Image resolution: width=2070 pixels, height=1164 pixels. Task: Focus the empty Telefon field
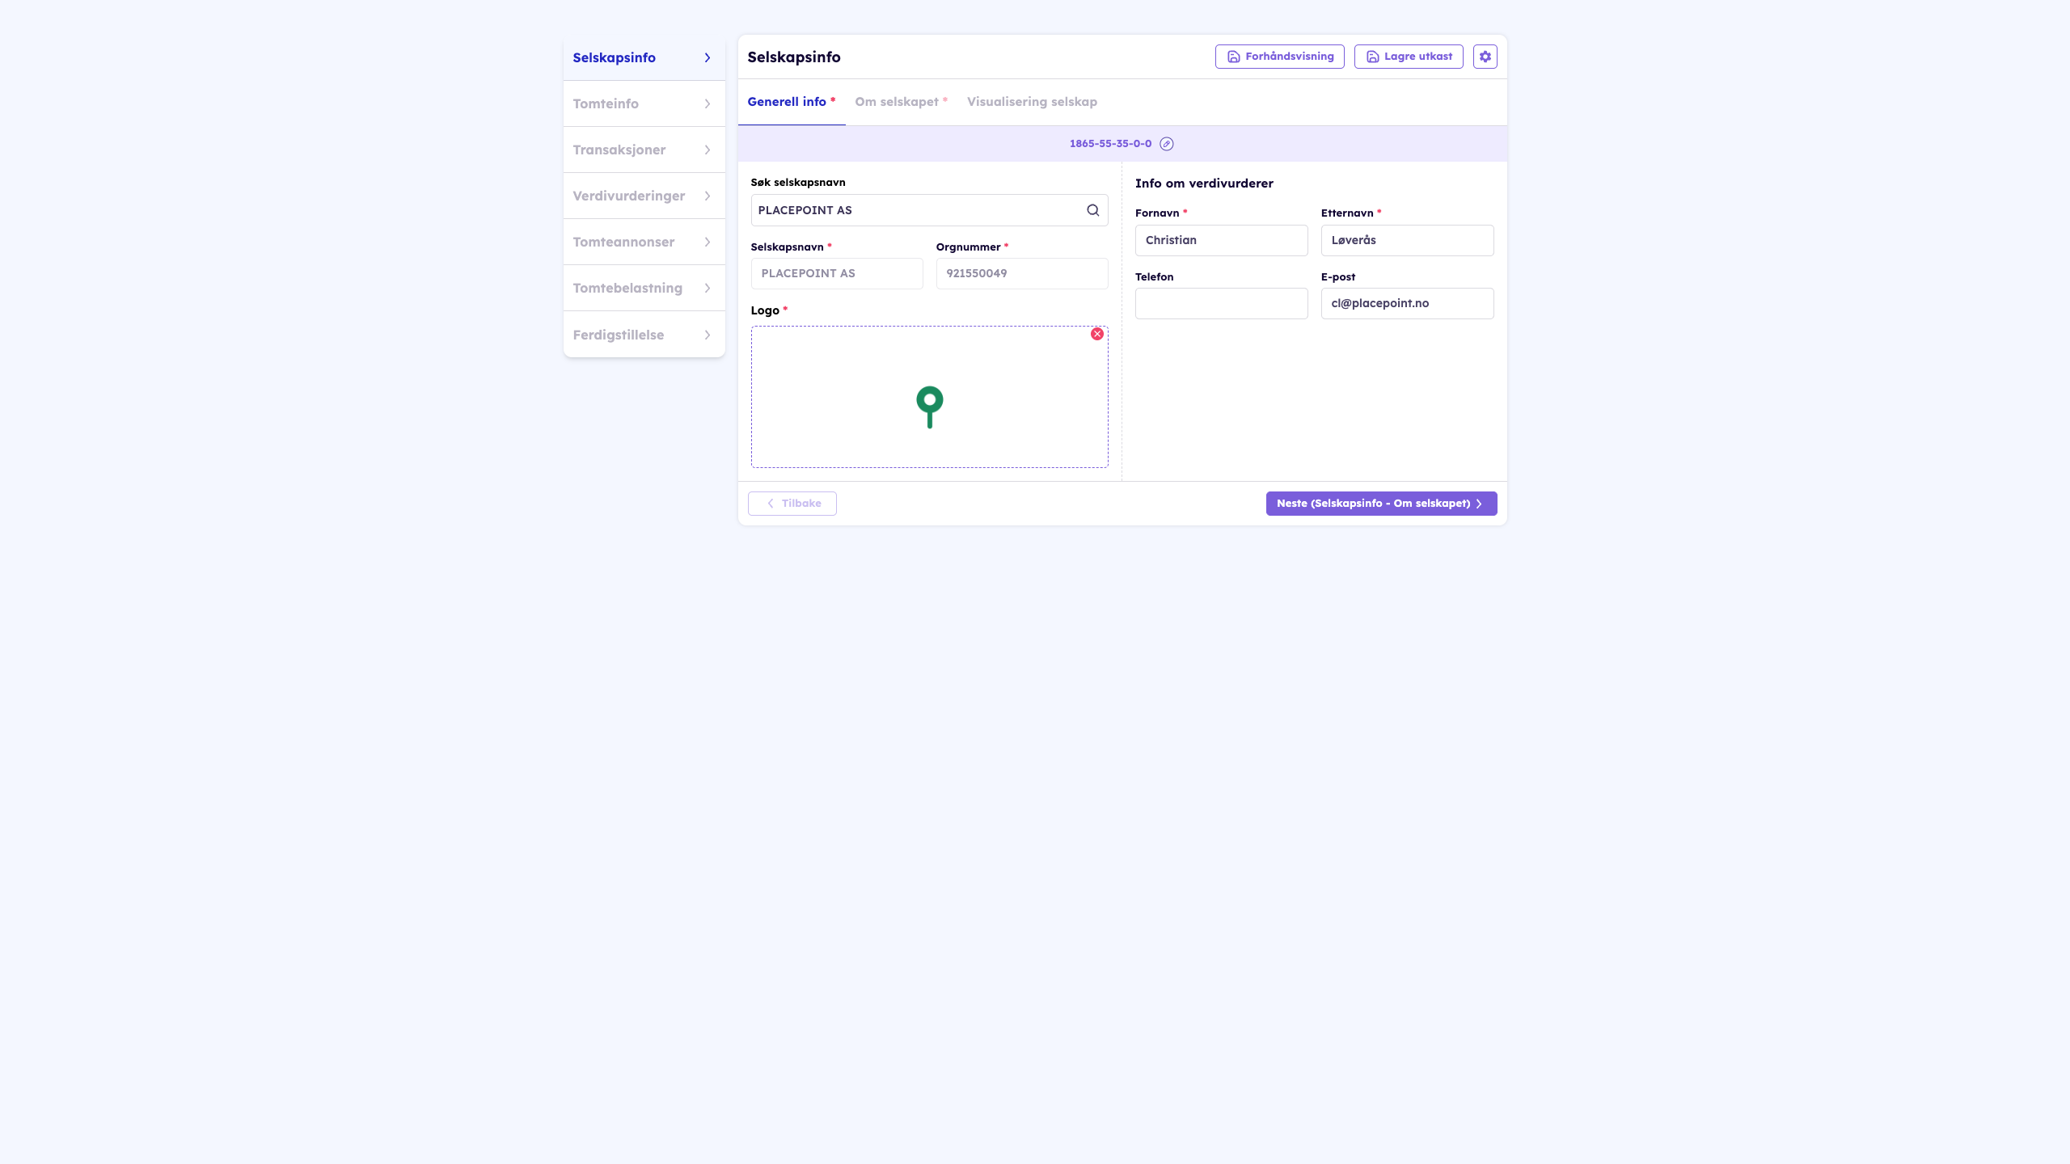1221,303
